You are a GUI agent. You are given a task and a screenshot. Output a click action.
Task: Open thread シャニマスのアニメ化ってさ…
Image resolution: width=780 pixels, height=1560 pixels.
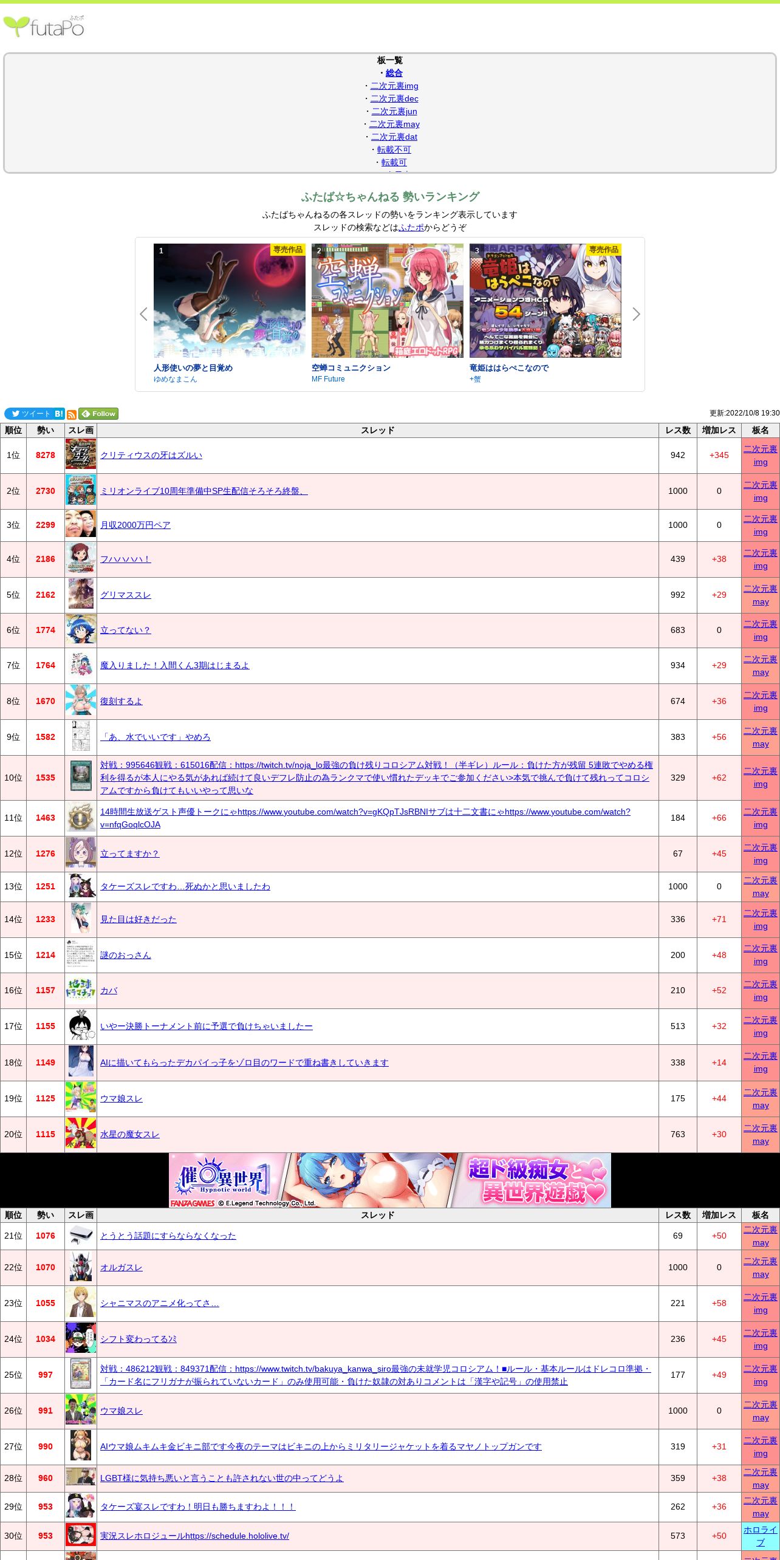[160, 1303]
